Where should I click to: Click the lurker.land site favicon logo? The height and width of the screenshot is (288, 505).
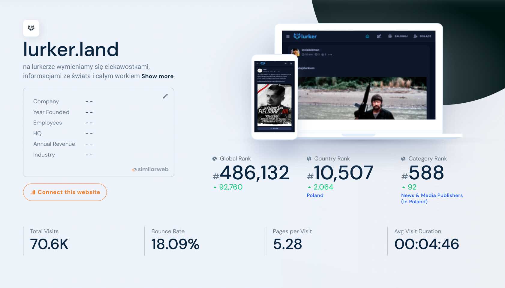[x=31, y=28]
